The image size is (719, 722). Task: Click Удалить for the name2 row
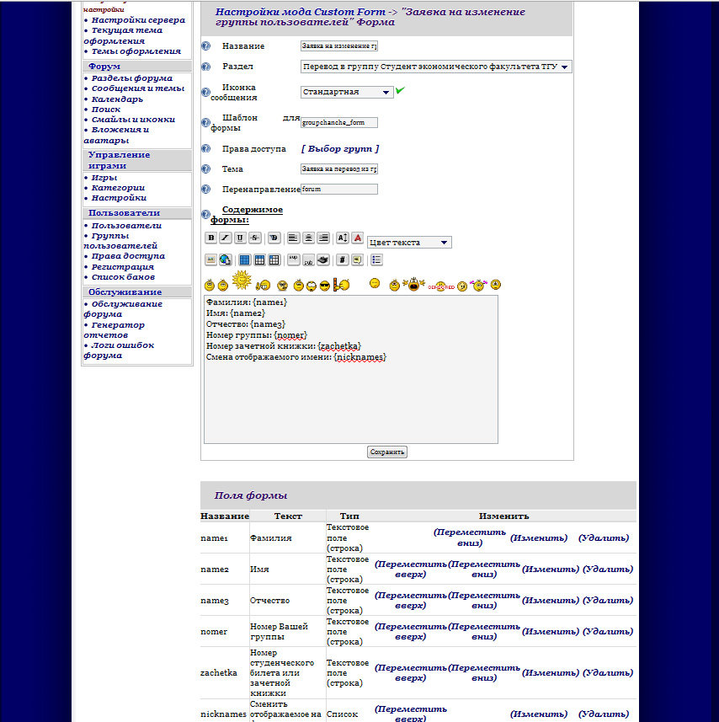pos(608,570)
